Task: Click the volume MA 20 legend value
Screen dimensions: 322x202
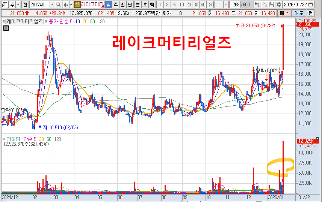Action: (x=41, y=139)
